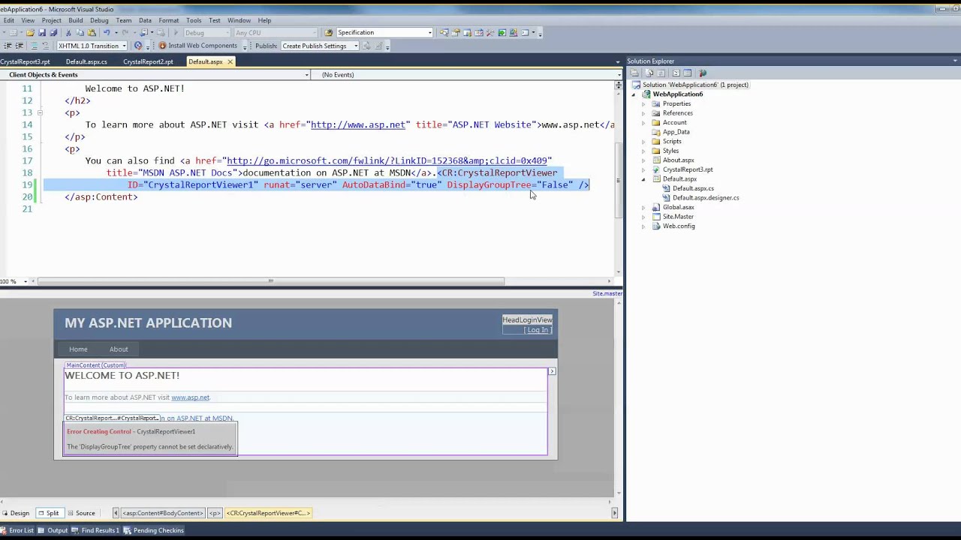Click the www.asp.net link in designer
This screenshot has height=540, width=961.
[191, 397]
